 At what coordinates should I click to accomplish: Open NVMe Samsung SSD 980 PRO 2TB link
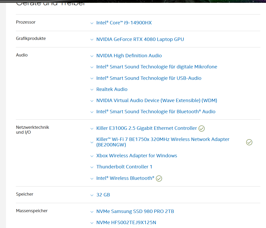coord(135,211)
